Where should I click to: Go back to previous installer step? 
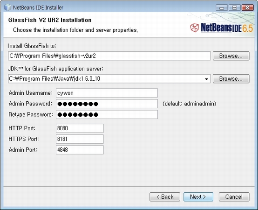(165, 197)
